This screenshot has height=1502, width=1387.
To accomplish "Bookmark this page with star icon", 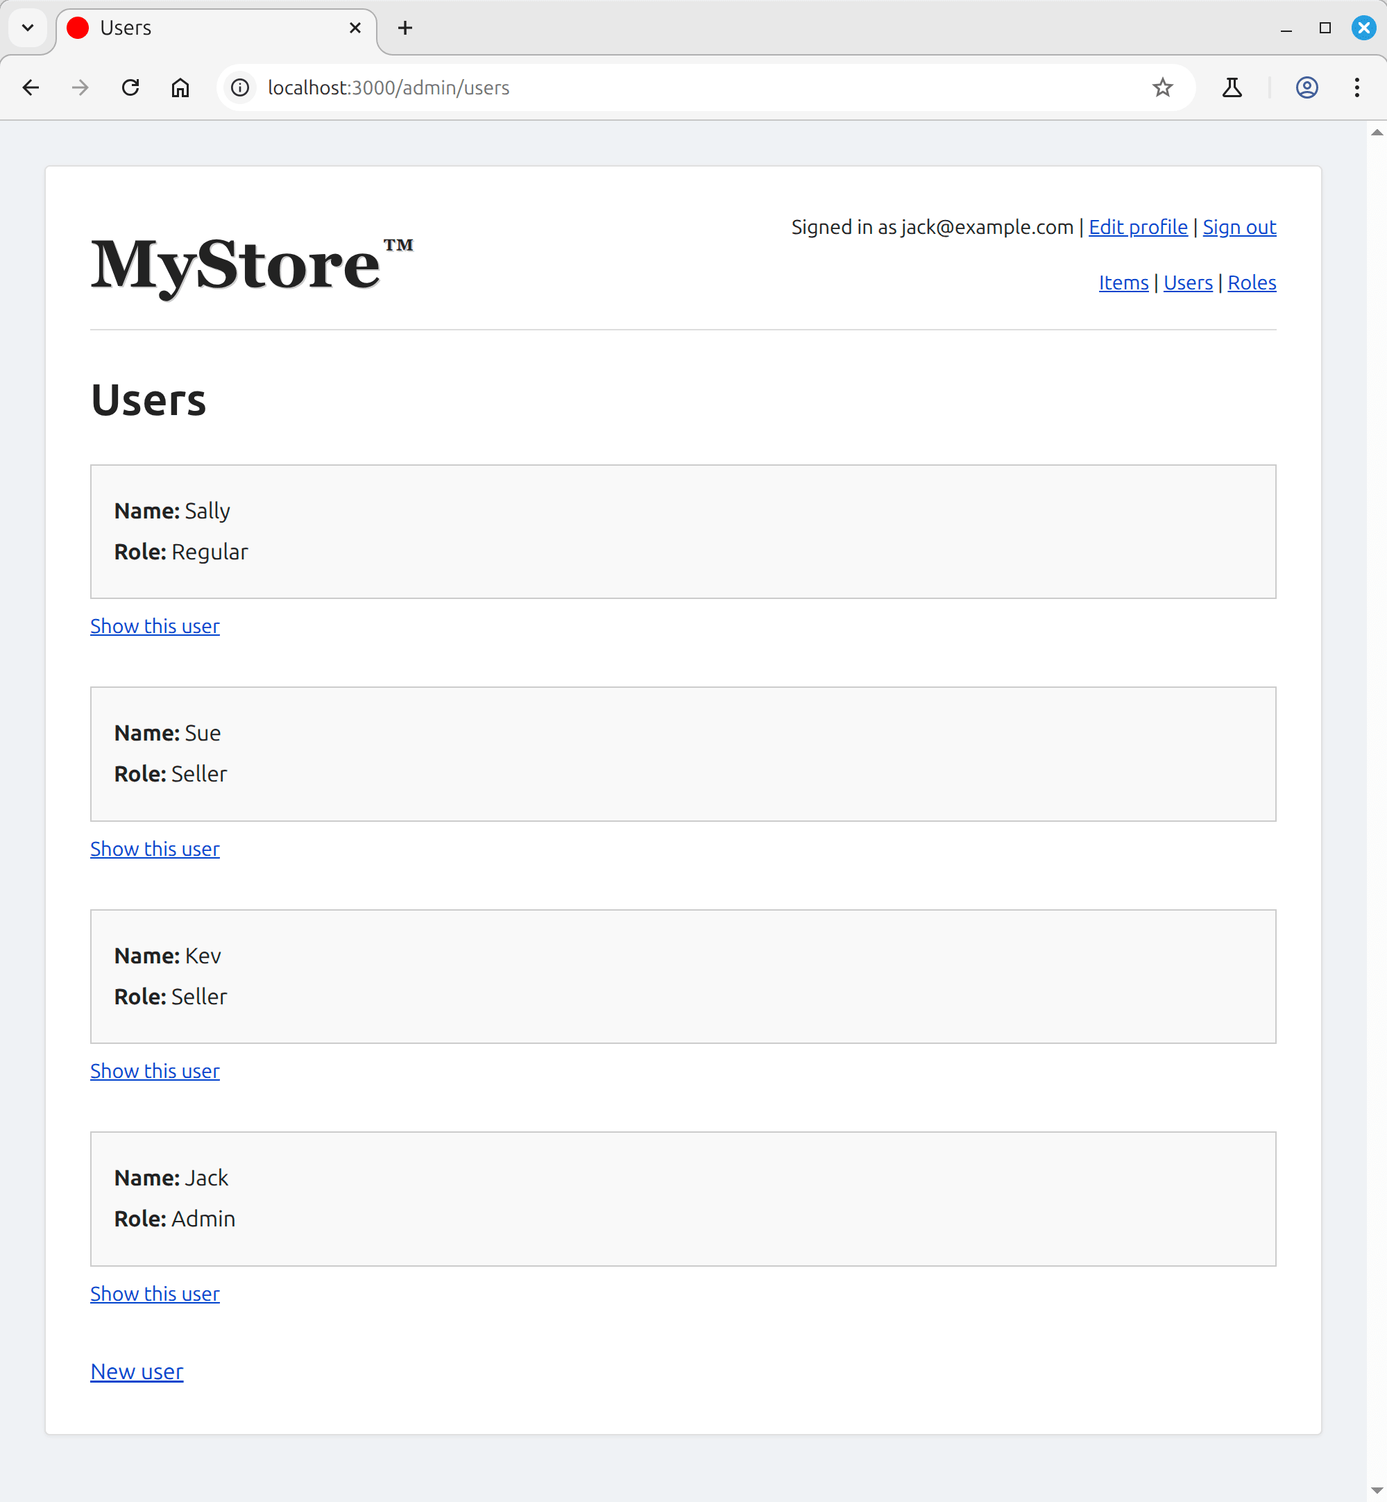I will [x=1161, y=88].
